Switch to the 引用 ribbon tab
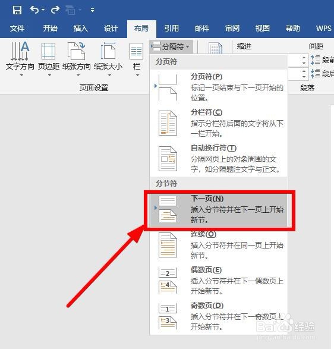This screenshot has height=349, width=334. click(x=172, y=29)
